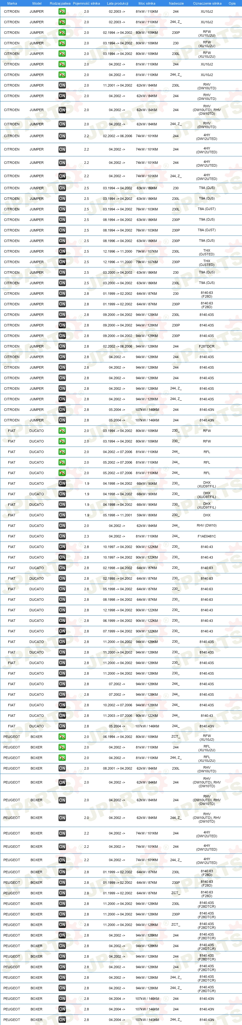
Task: Click diesel ON icon in Fiat 8140.43N row
Action: click(x=62, y=726)
